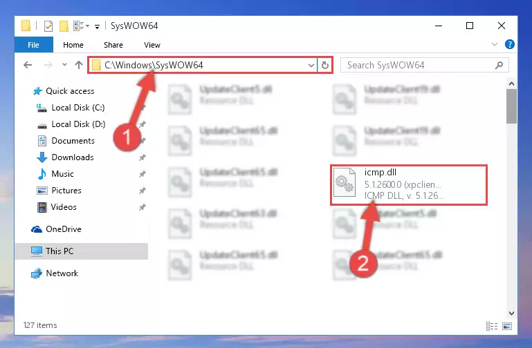Image resolution: width=532 pixels, height=348 pixels.
Task: Switch to the Home ribbon tab
Action: click(73, 45)
